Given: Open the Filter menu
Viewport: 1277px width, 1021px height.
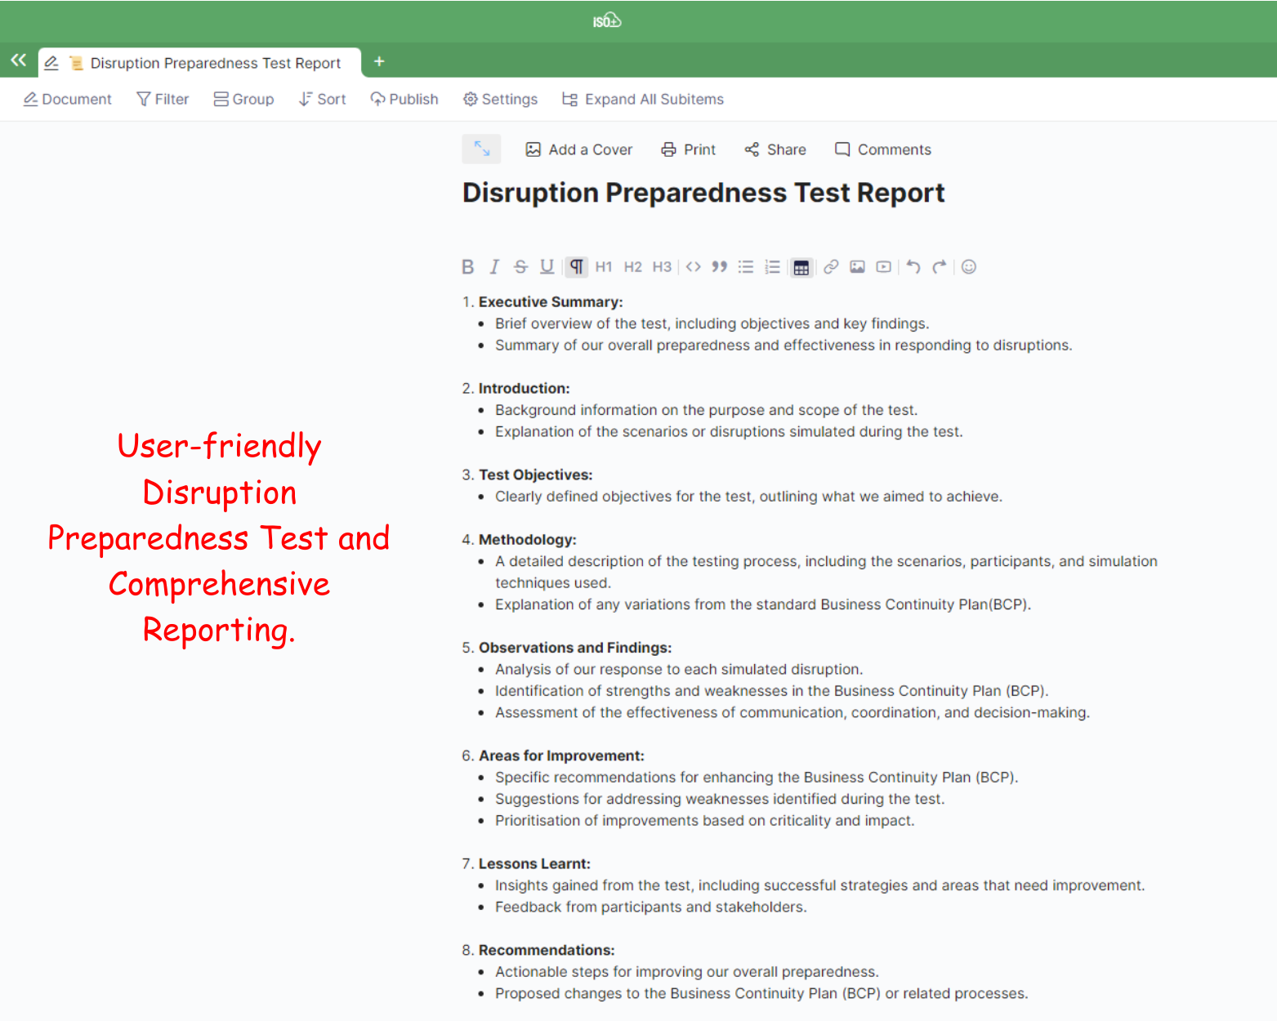Looking at the screenshot, I should (163, 100).
